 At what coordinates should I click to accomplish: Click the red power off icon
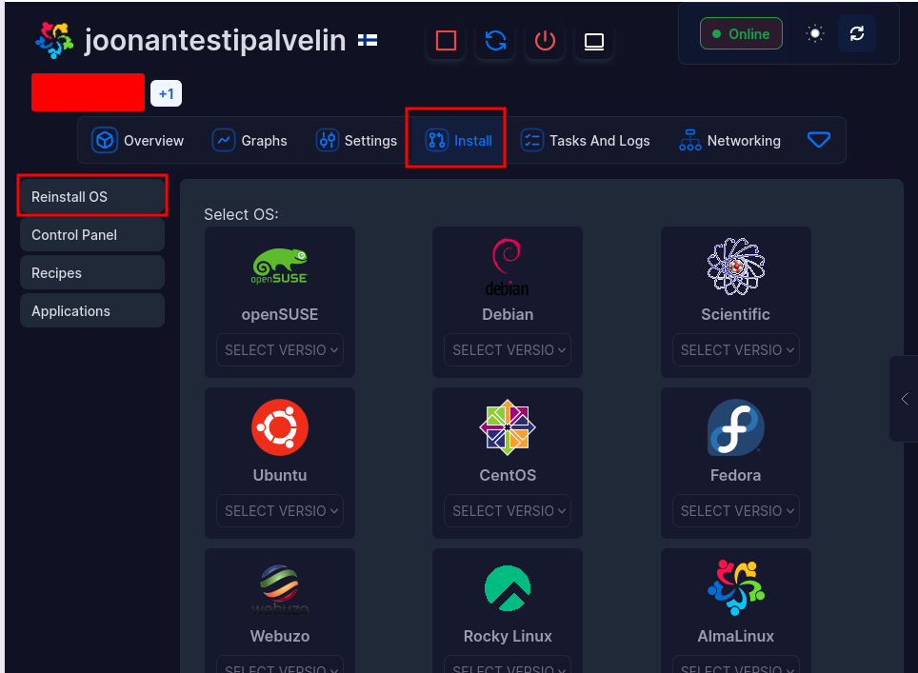pos(545,40)
